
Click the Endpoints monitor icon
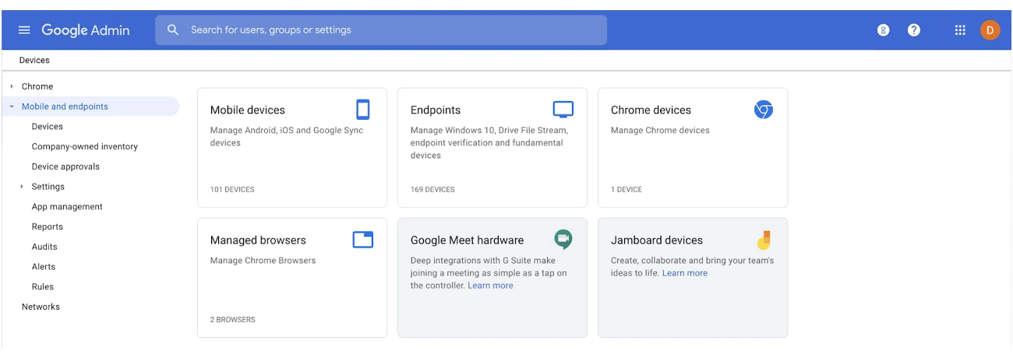click(563, 110)
